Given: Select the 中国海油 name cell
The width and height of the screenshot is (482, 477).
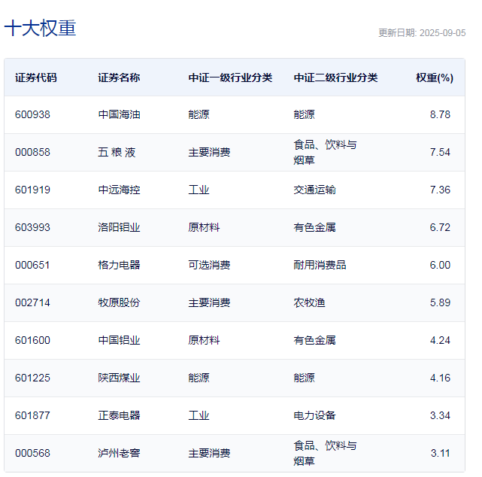Looking at the screenshot, I should 119,114.
